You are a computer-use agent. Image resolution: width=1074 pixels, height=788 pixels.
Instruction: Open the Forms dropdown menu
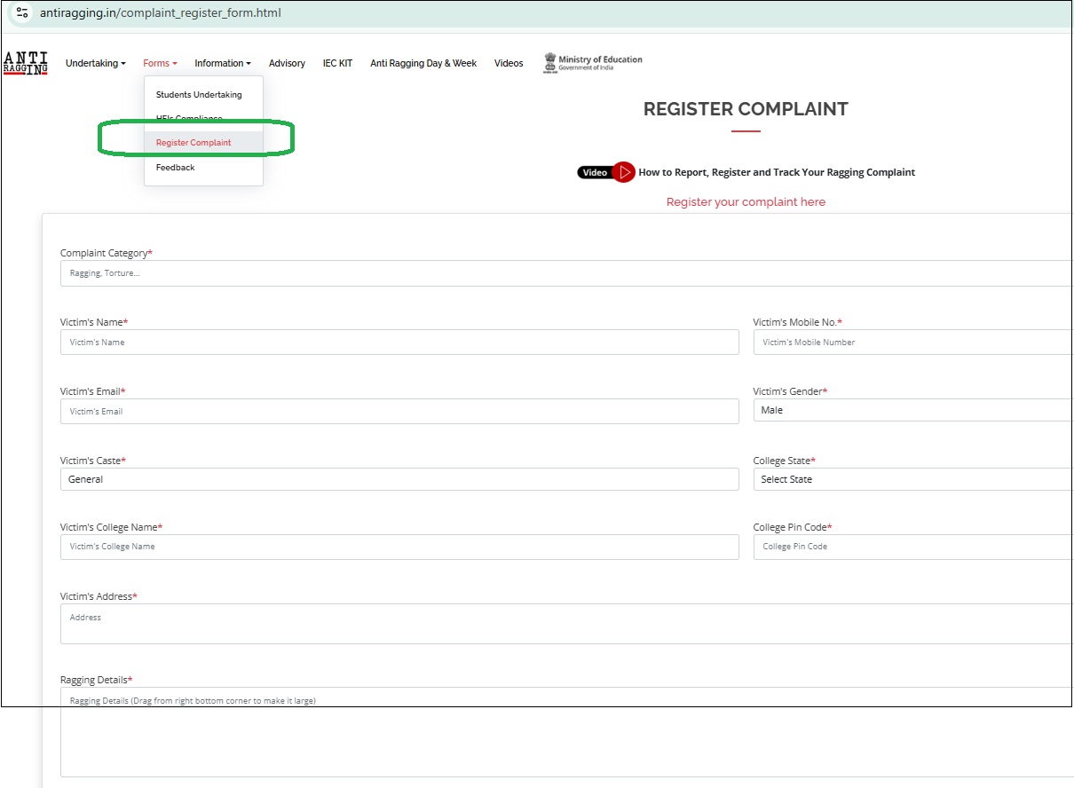(160, 63)
